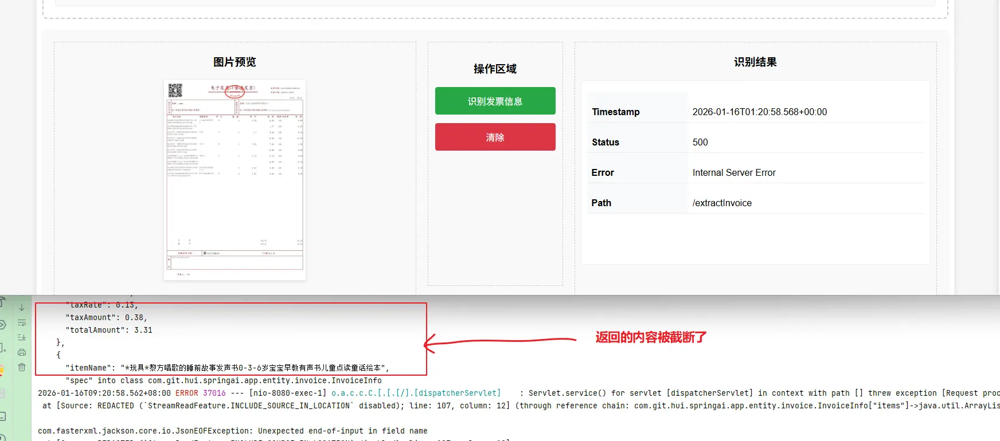Image resolution: width=1000 pixels, height=441 pixels.
Task: Click the JsonEOFException line in console
Action: (x=232, y=431)
